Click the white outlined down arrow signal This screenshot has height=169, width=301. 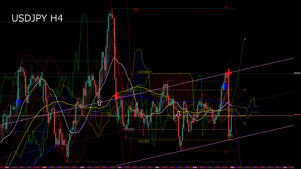pos(178,114)
